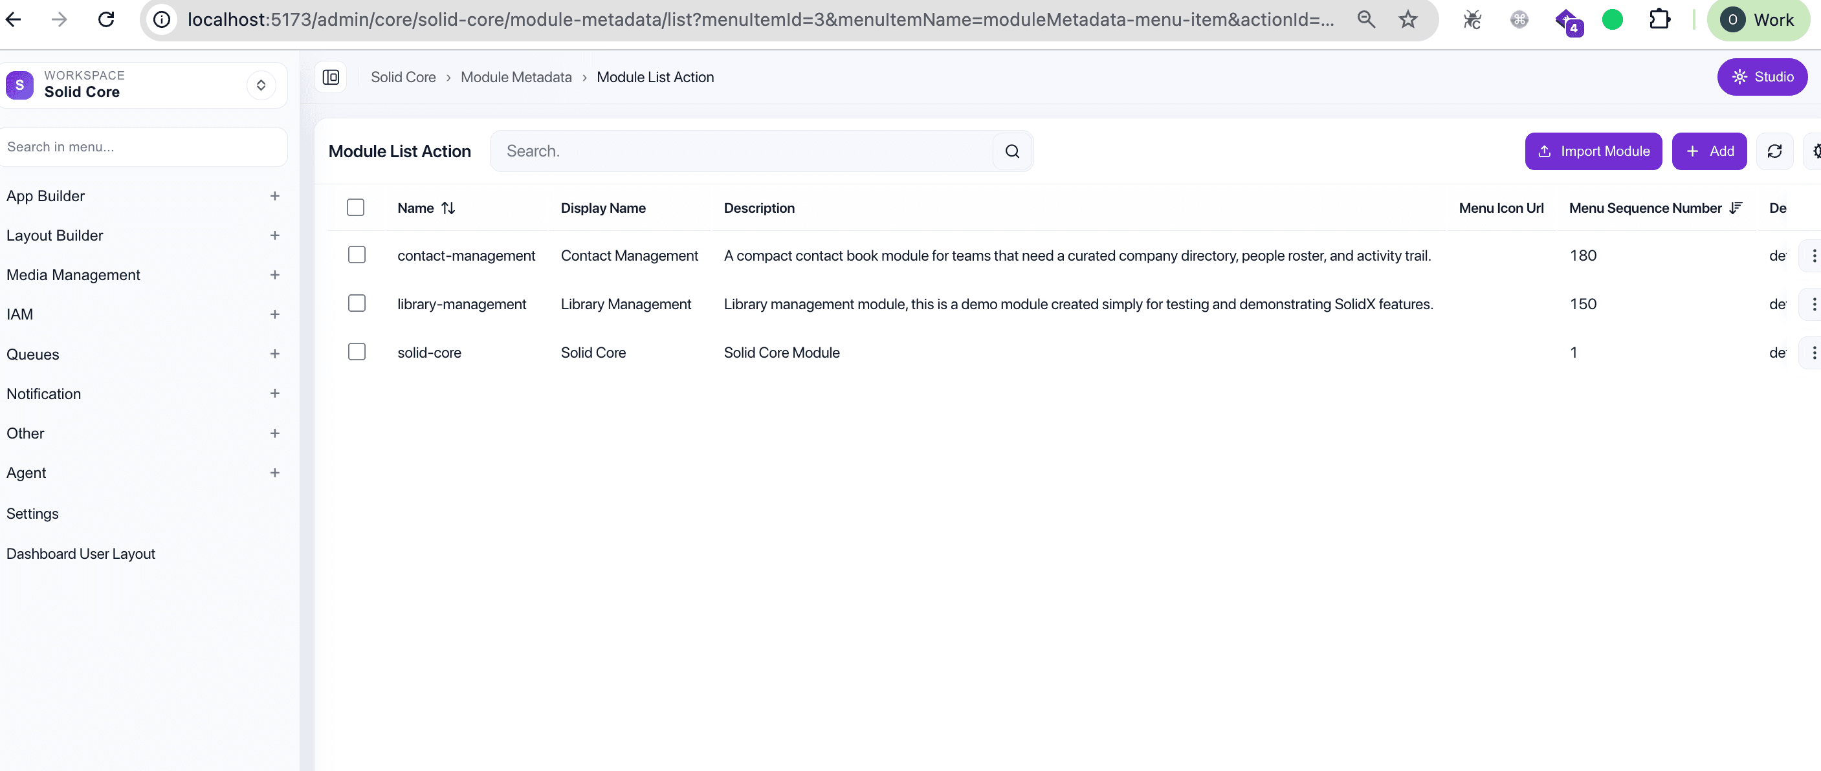Go to Solid Core breadcrumb

[403, 77]
